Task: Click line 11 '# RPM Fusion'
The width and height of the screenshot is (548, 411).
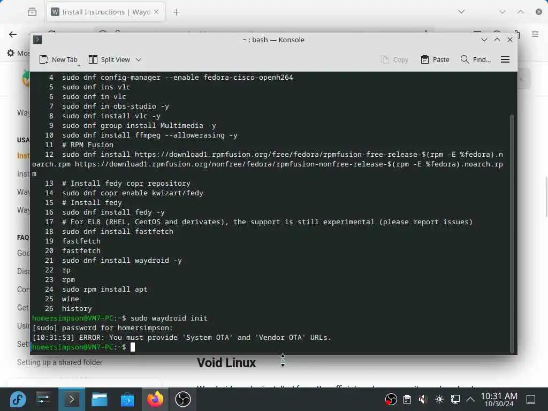Action: 87,144
